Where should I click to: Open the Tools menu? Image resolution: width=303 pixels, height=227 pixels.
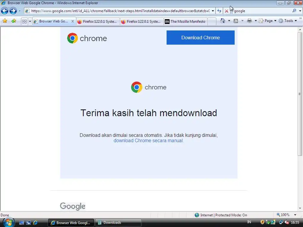(x=288, y=21)
